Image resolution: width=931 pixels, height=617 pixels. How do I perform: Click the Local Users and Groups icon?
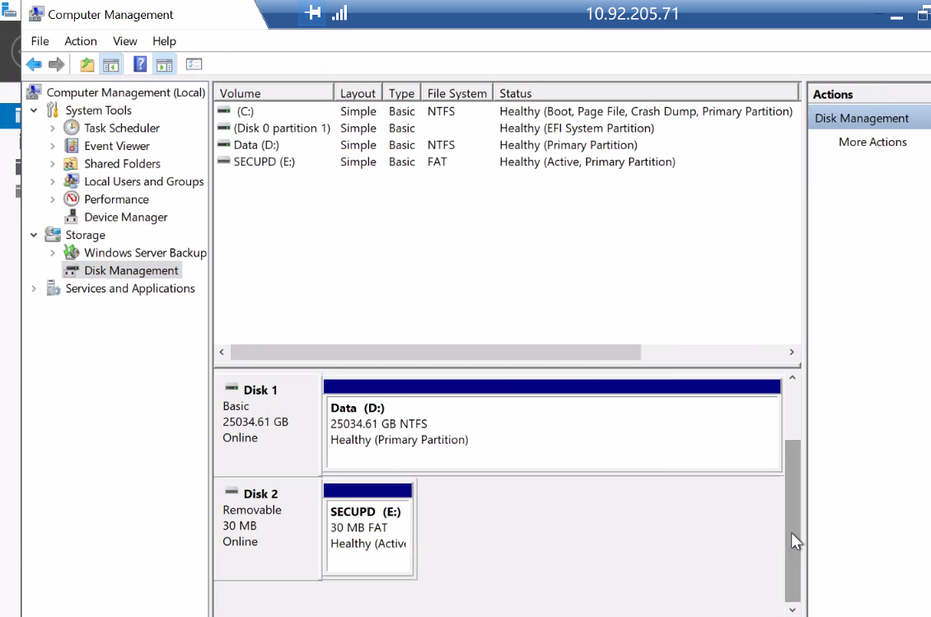[x=71, y=181]
